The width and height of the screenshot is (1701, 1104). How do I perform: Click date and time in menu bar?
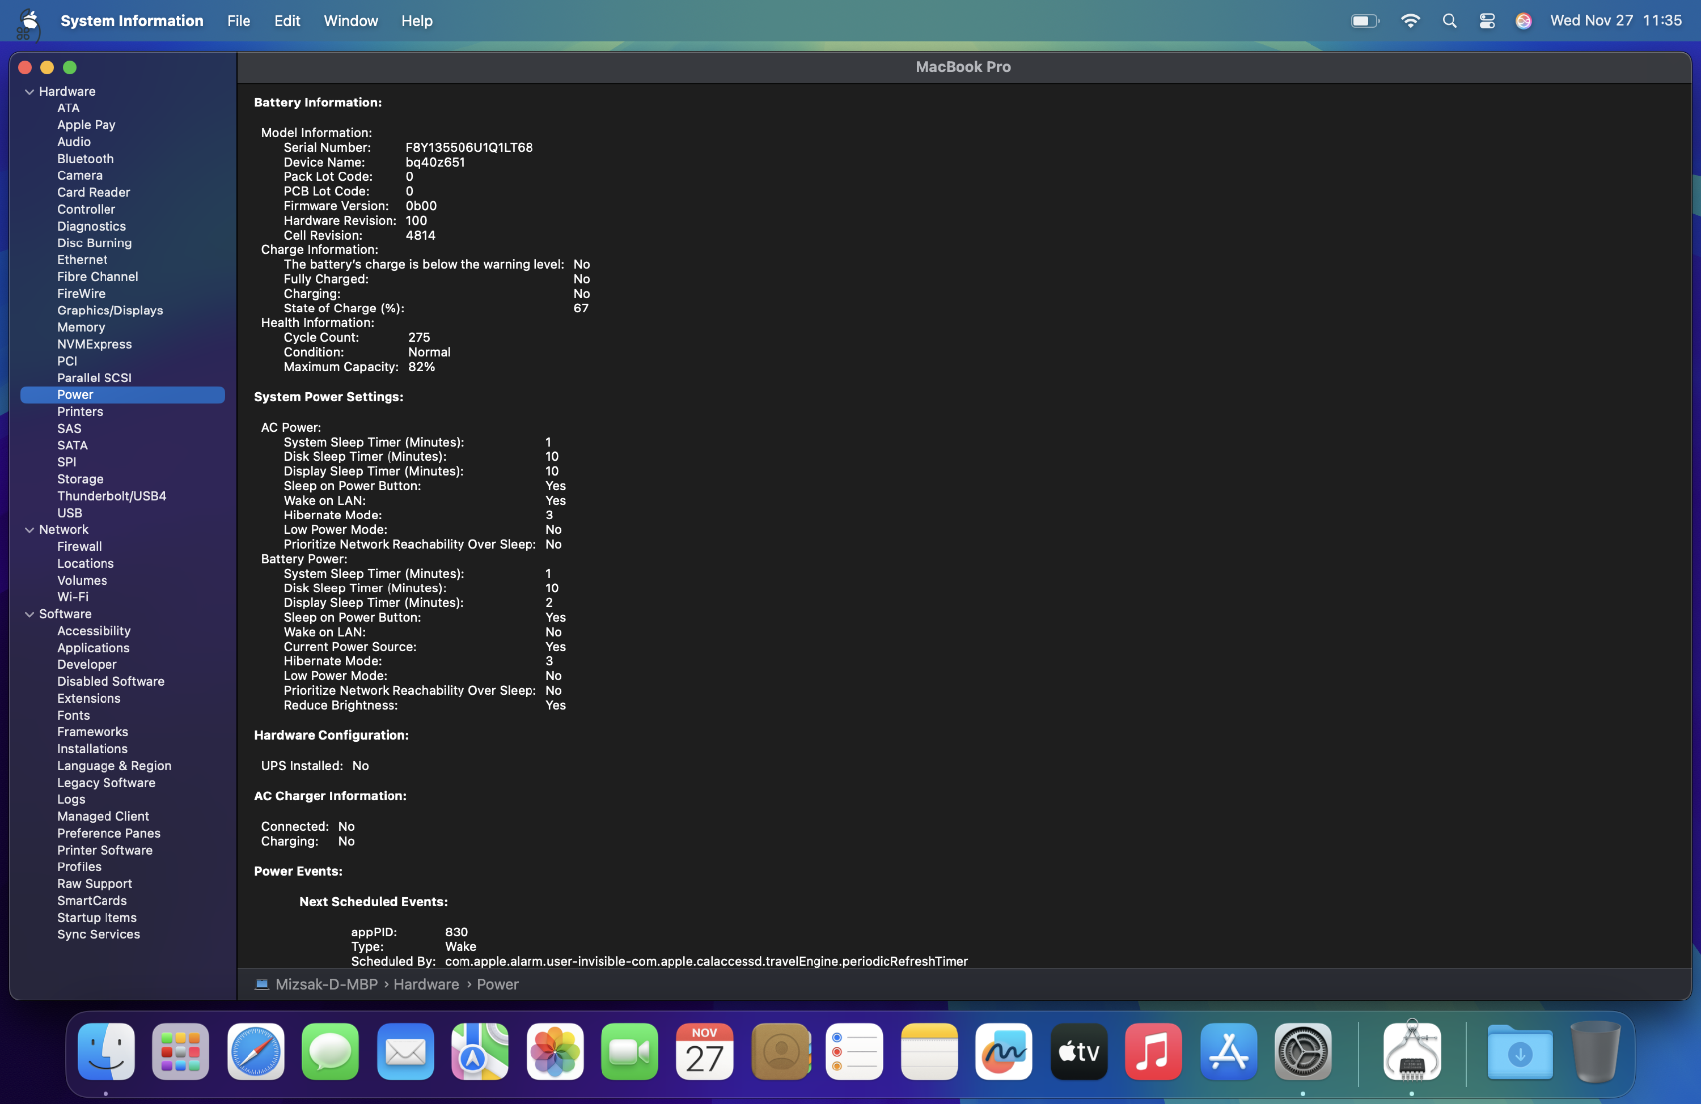click(x=1616, y=21)
